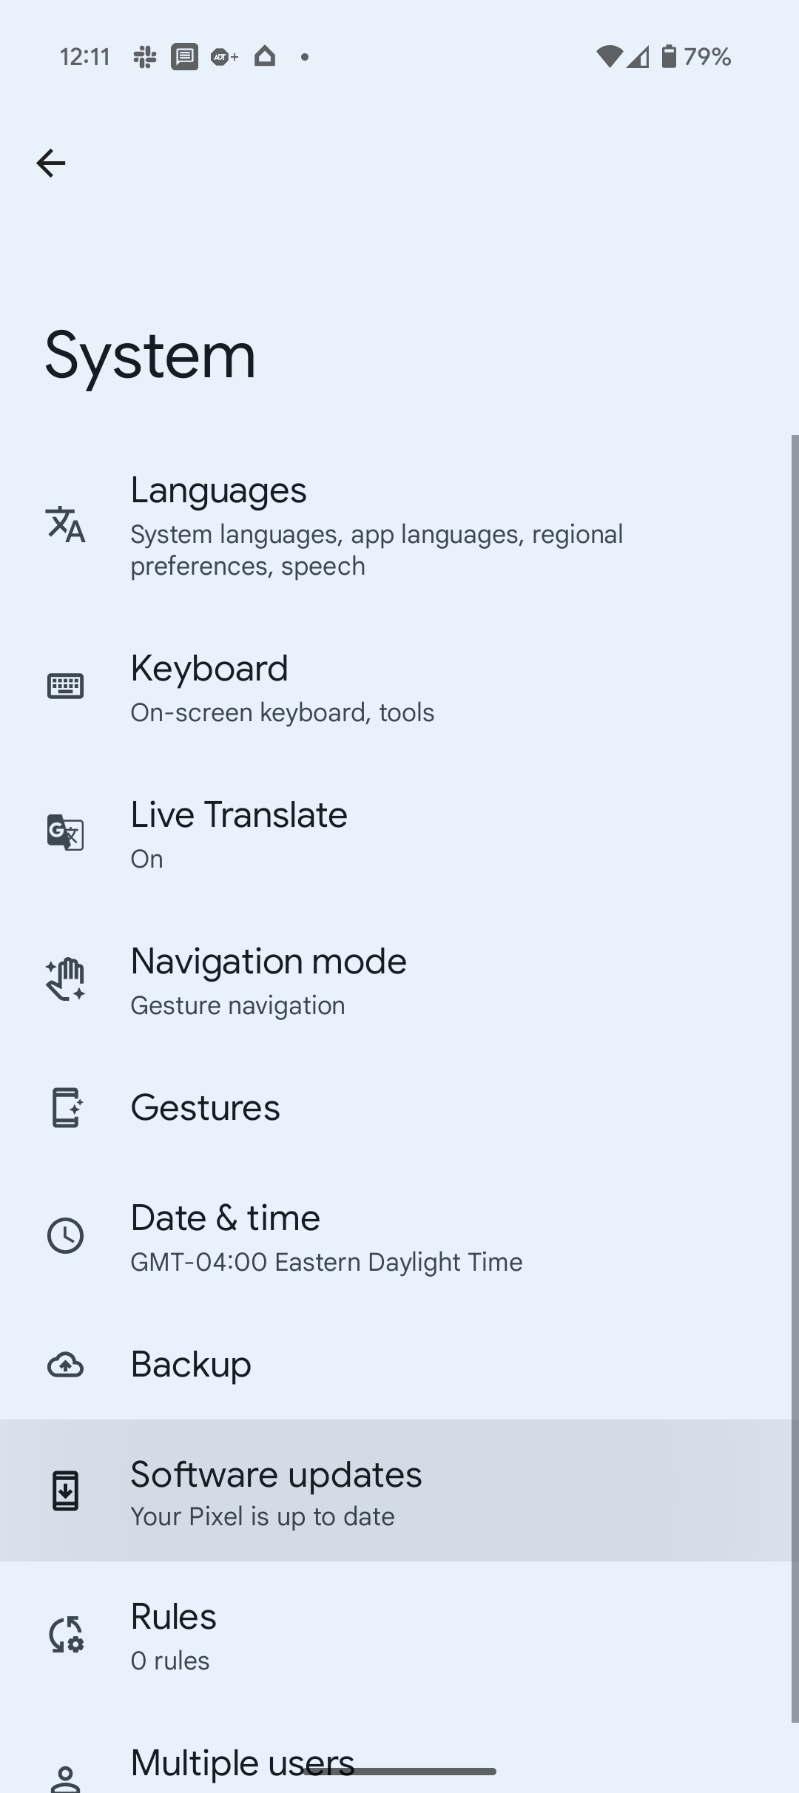Tap the Live Translate icon
This screenshot has height=1793, width=799.
(65, 832)
